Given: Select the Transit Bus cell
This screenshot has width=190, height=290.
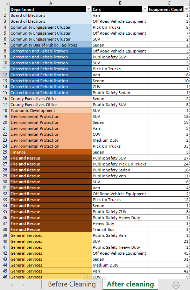Looking at the screenshot, I should pos(120,229).
